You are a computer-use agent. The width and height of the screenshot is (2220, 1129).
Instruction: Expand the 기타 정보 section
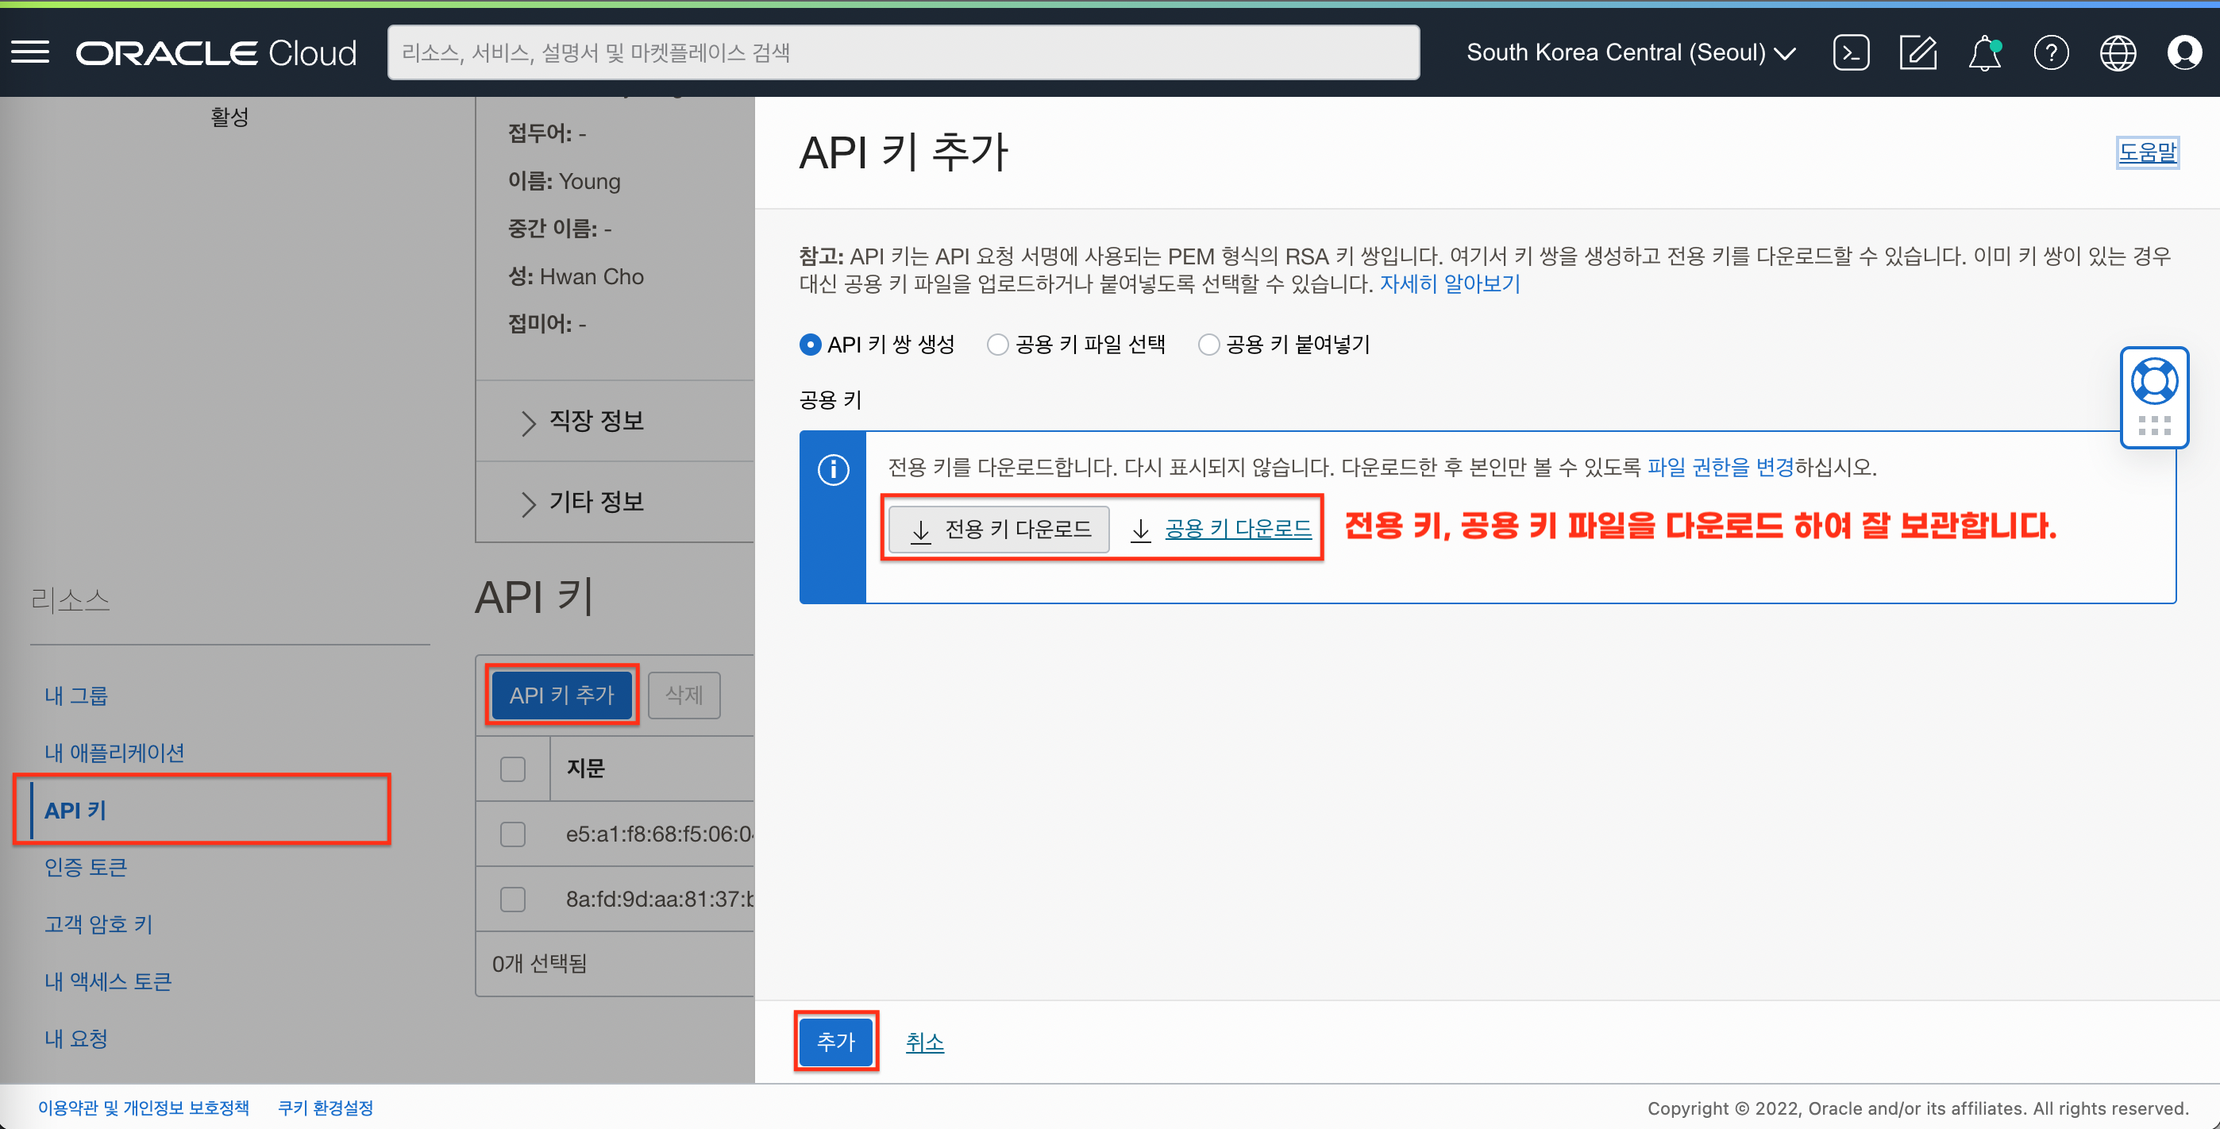tap(584, 503)
